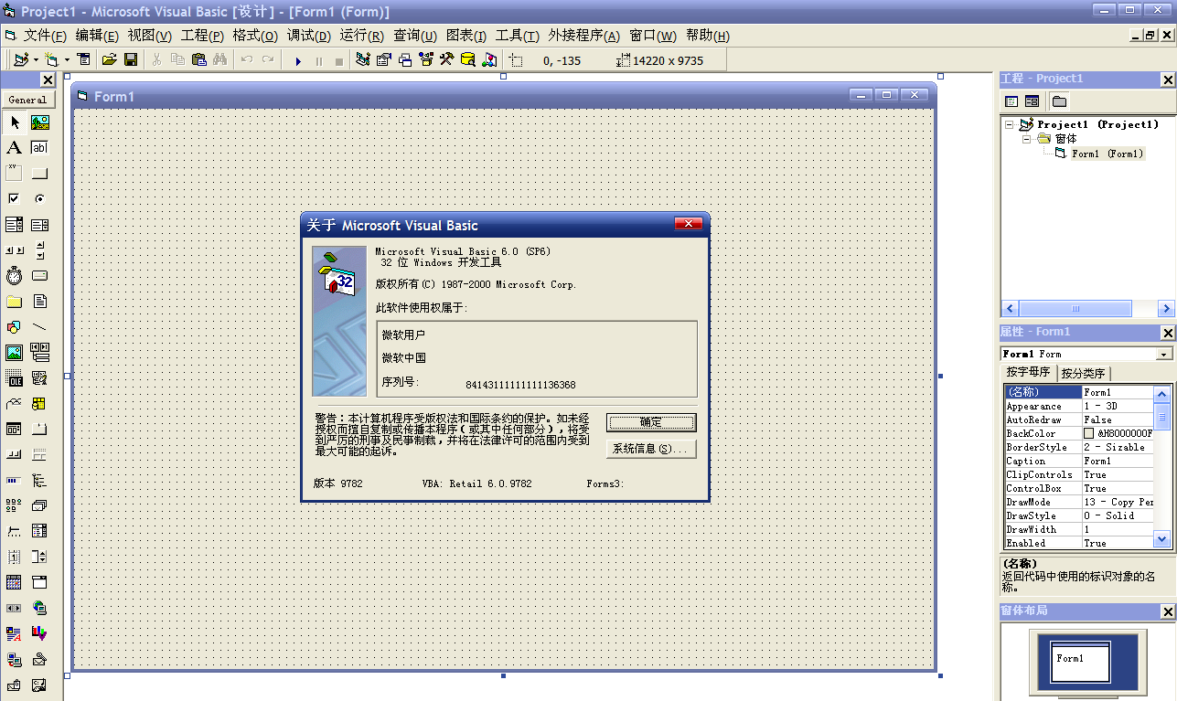Choose the ListBox control tool
This screenshot has width=1177, height=701.
tap(40, 225)
